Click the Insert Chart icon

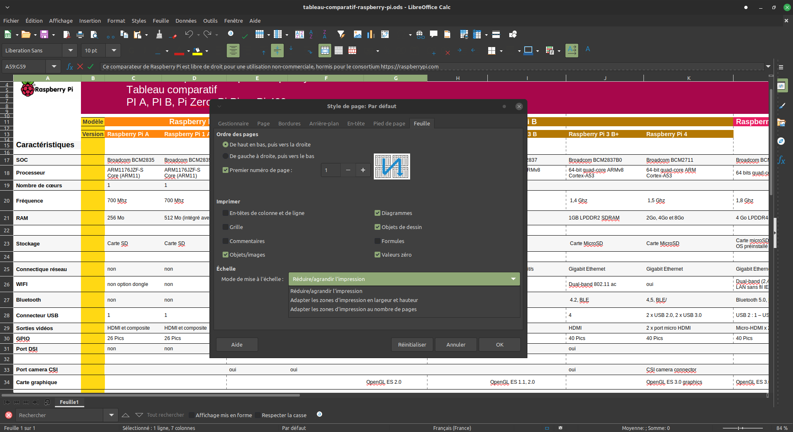(x=371, y=35)
